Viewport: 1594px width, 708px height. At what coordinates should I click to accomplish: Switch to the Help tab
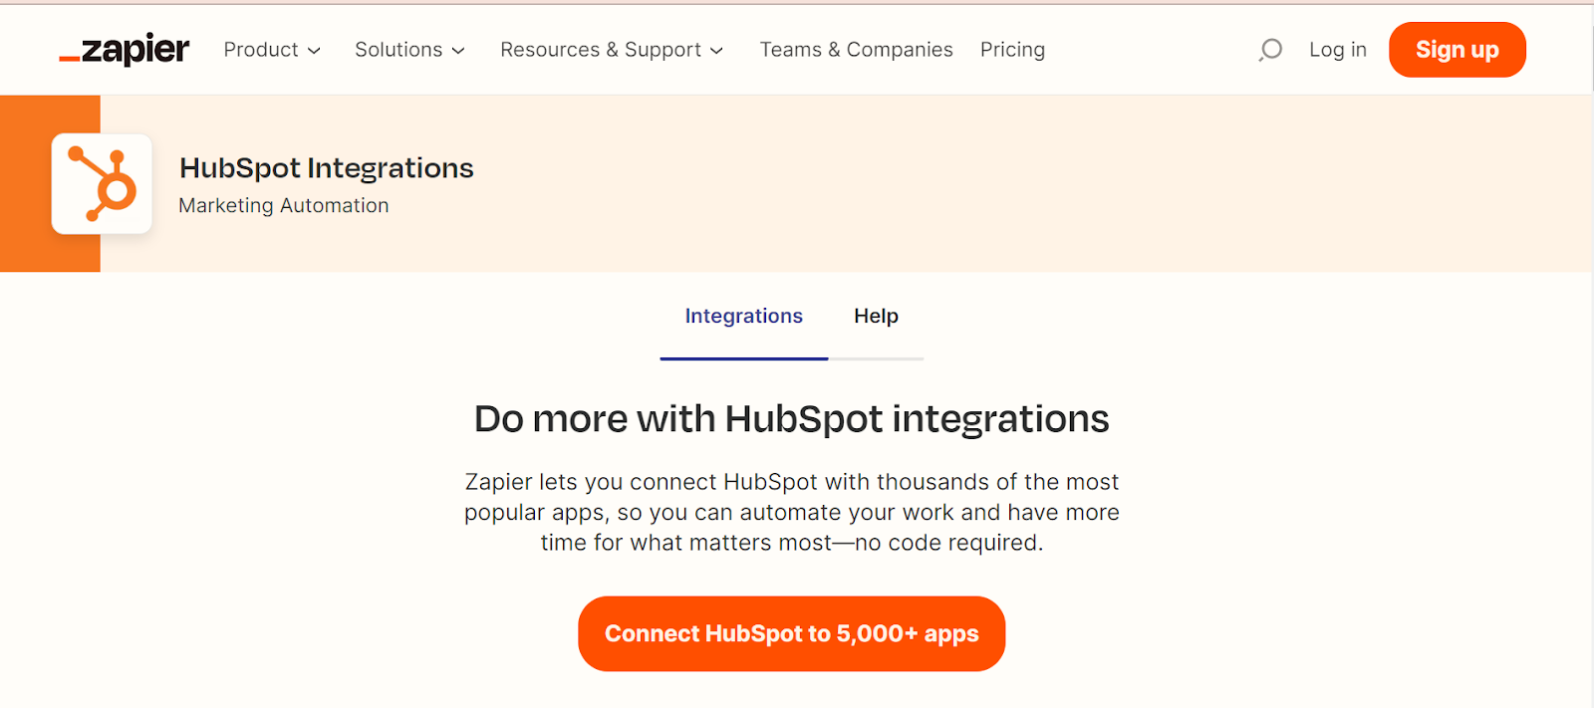point(876,316)
